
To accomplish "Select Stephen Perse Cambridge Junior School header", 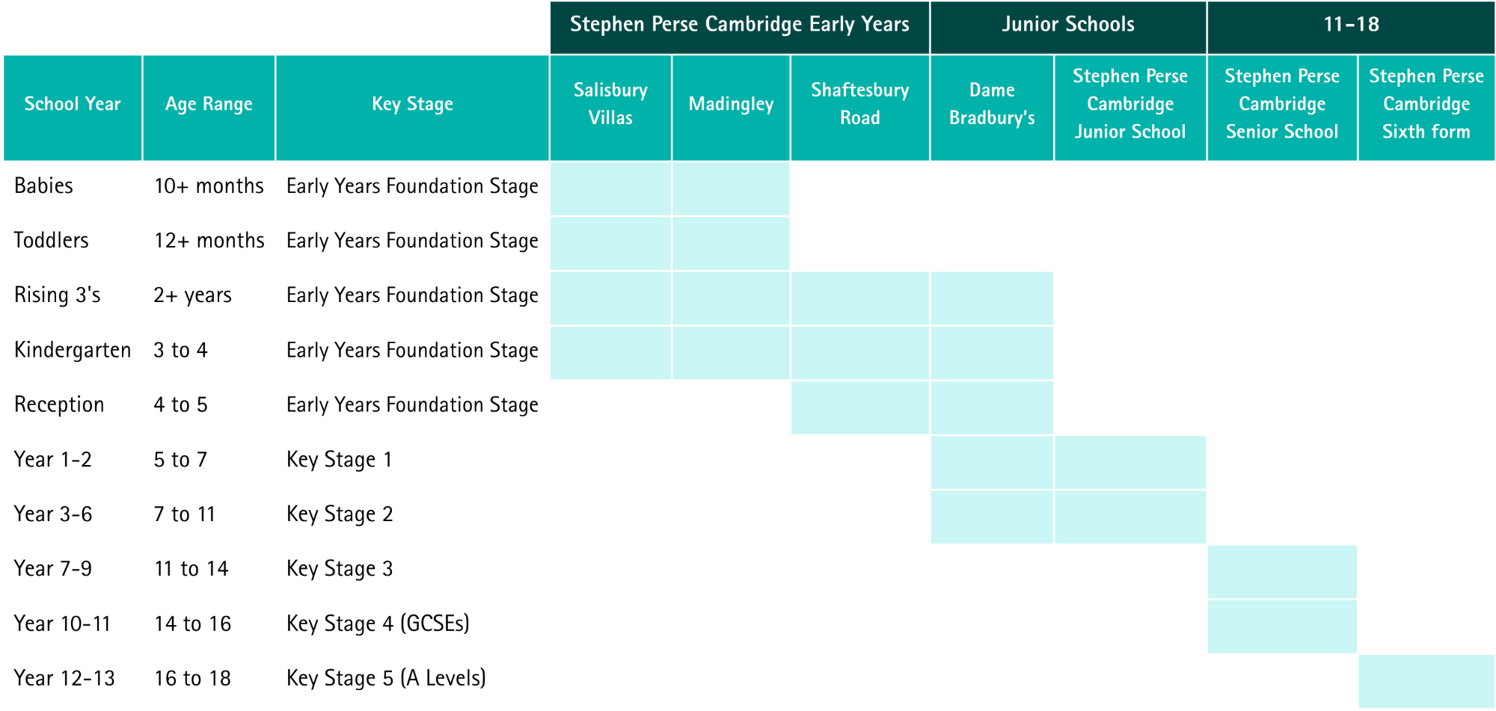I will coord(1129,104).
